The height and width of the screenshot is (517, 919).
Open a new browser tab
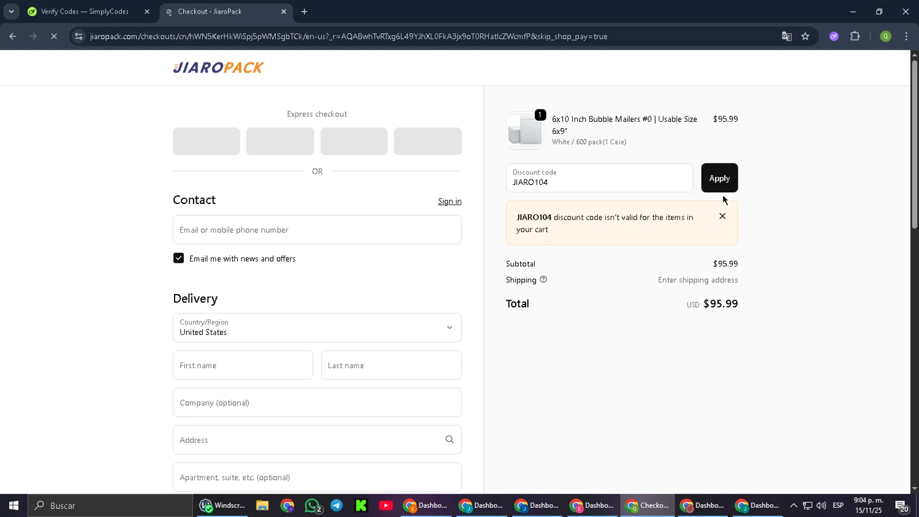click(304, 12)
